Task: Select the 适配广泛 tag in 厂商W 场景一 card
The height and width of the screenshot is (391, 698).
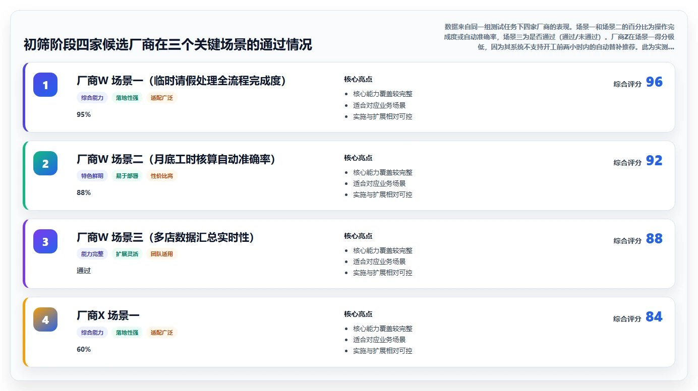Action: 162,98
